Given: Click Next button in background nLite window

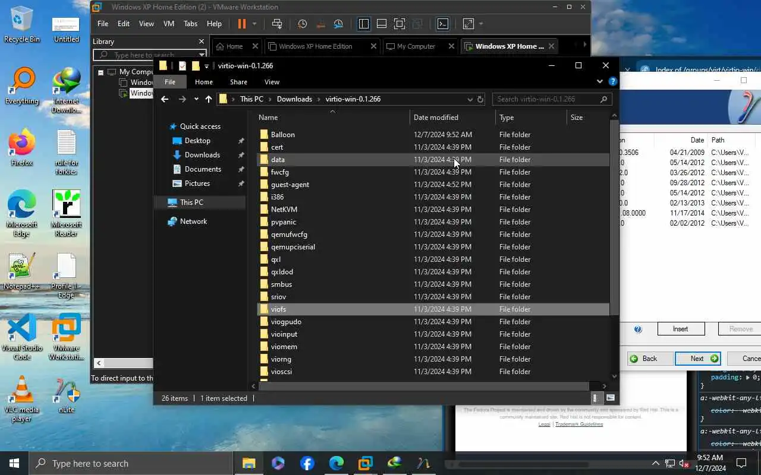Looking at the screenshot, I should point(698,359).
